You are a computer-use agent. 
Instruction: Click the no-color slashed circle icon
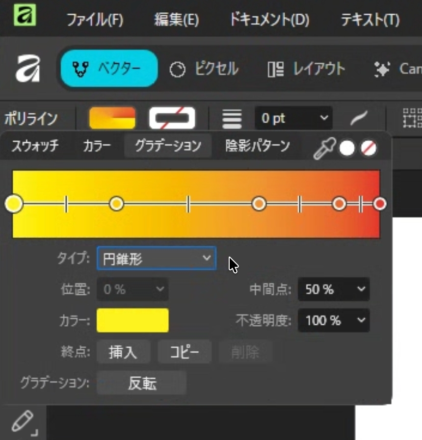(x=369, y=148)
